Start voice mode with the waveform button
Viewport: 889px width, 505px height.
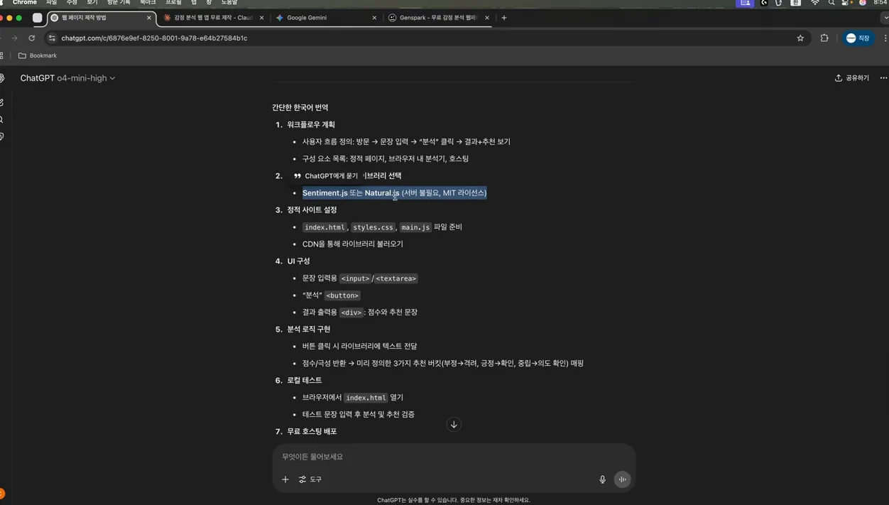point(622,479)
